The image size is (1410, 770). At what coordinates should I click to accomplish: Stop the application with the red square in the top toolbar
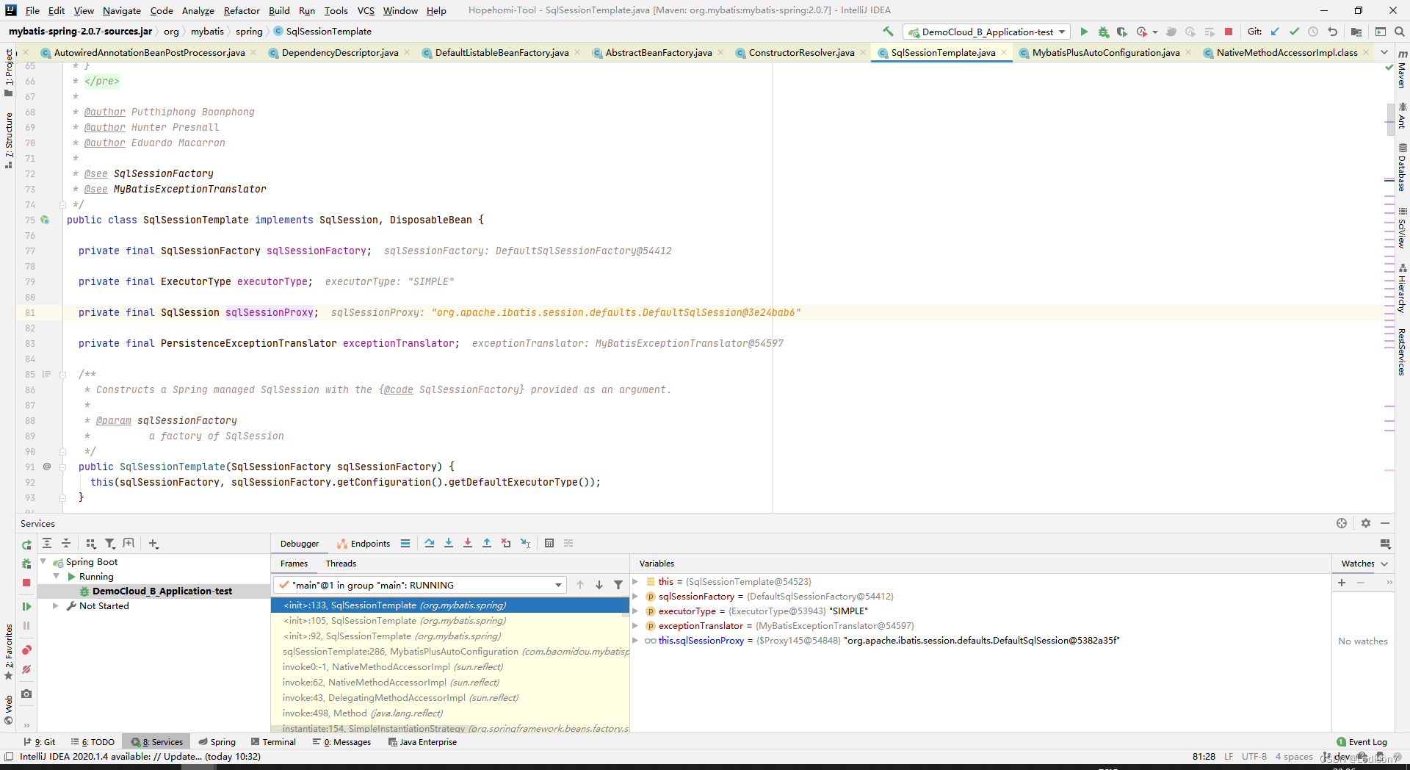1229,32
